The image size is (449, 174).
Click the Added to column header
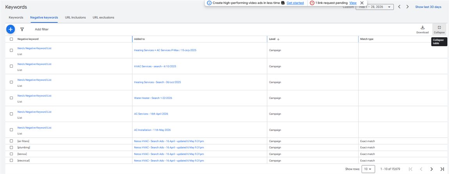point(139,39)
